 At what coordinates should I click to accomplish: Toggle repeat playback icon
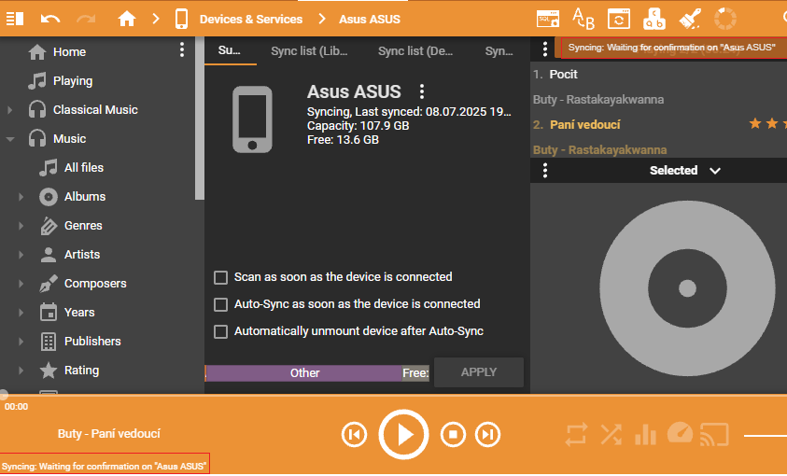point(576,434)
